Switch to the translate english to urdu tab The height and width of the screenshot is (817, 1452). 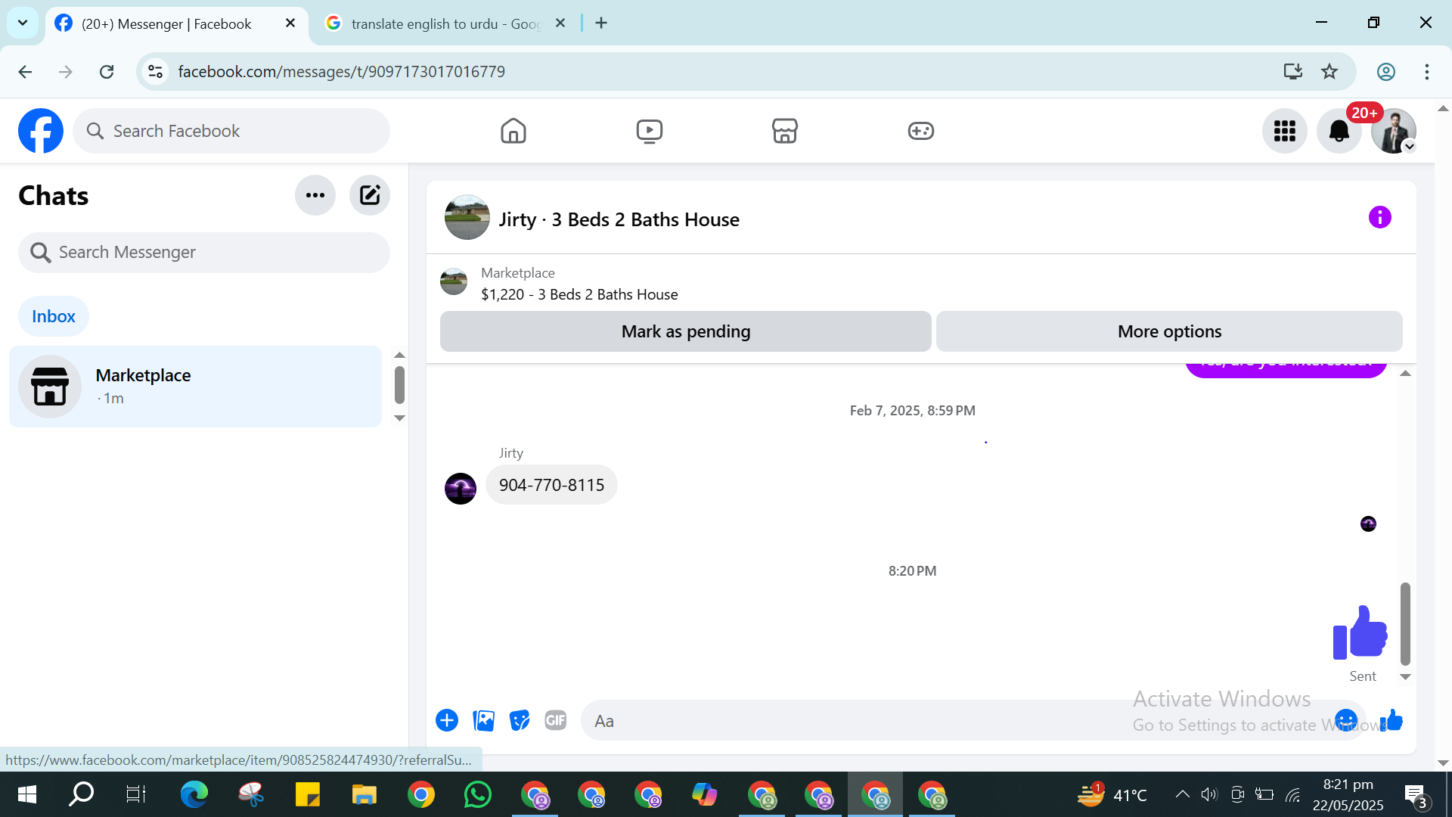click(446, 23)
